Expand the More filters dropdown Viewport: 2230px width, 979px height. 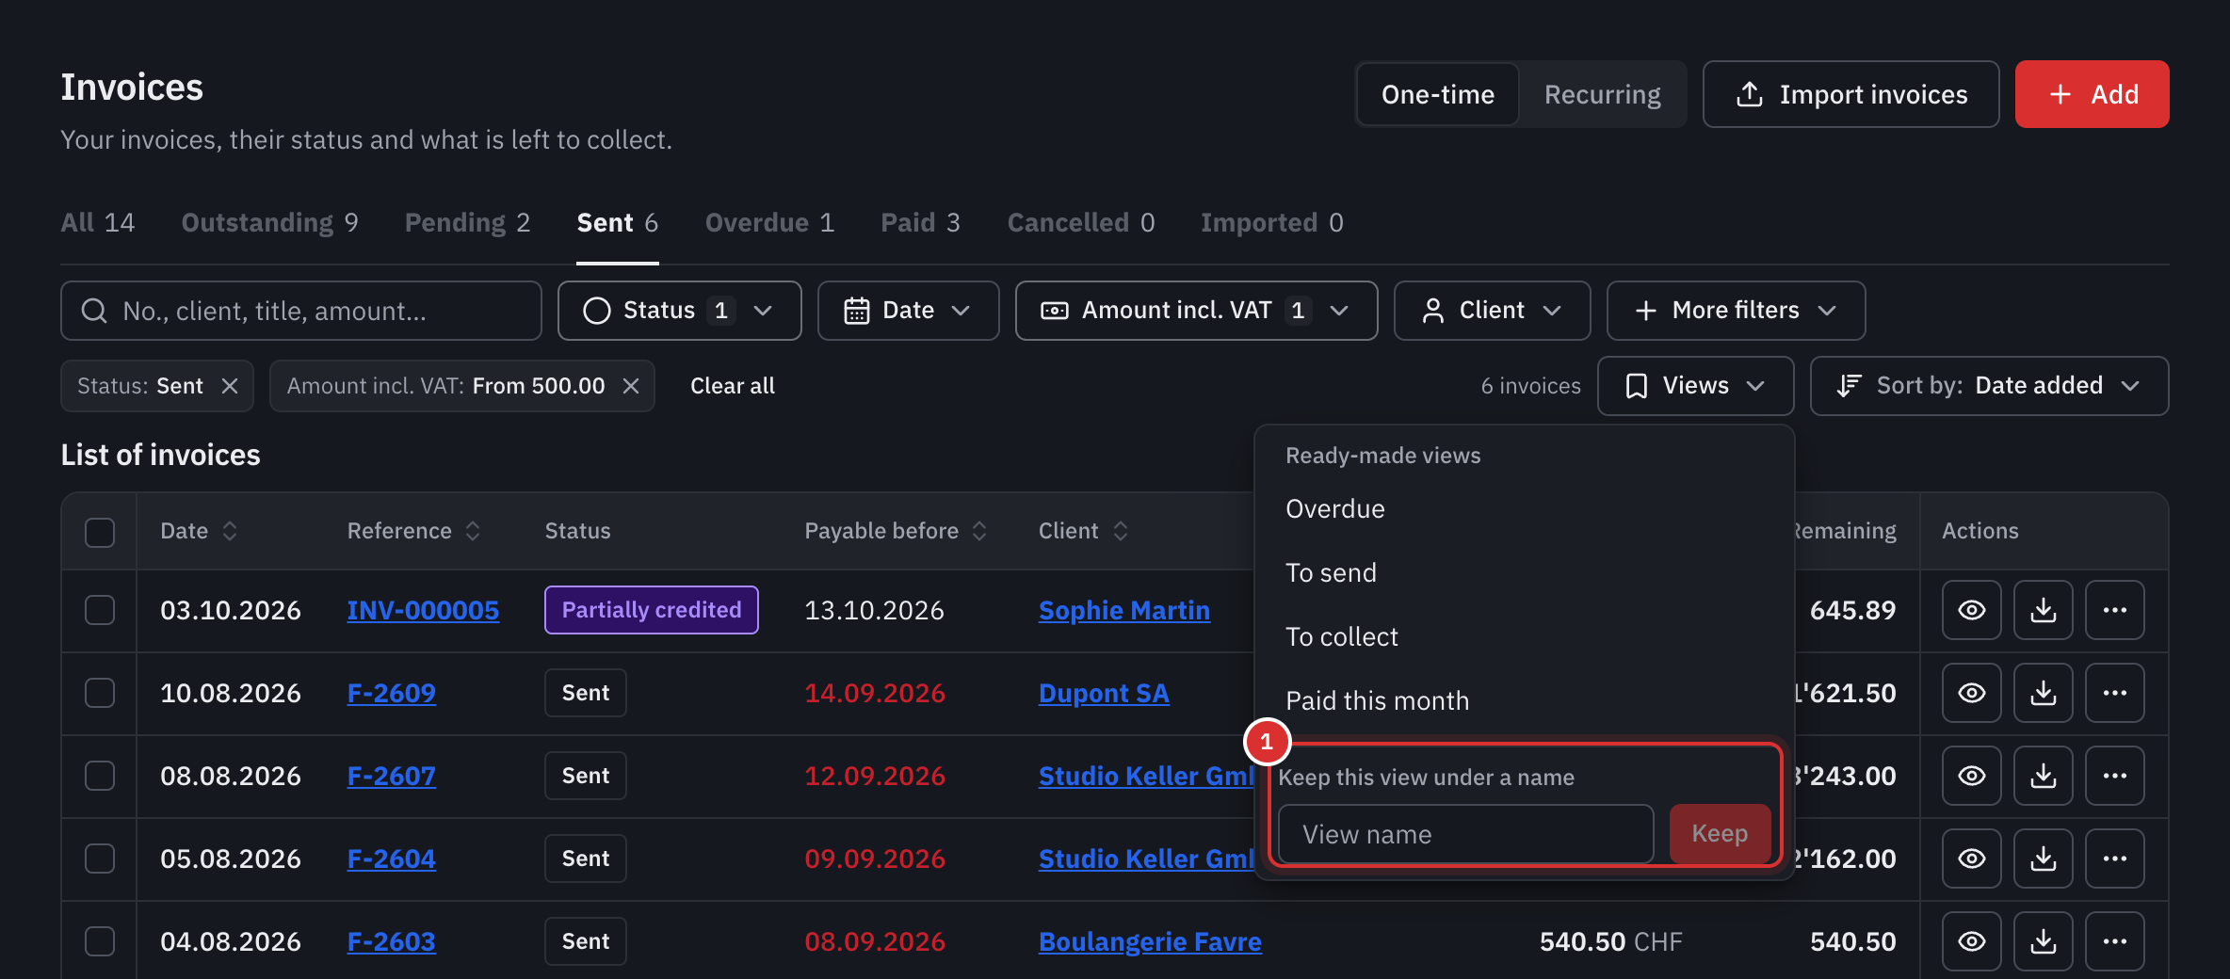tap(1736, 311)
